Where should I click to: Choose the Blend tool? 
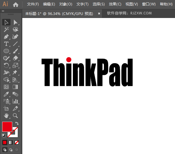click(15, 94)
